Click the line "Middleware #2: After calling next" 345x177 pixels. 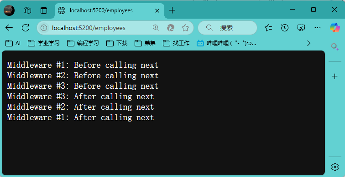click(80, 107)
